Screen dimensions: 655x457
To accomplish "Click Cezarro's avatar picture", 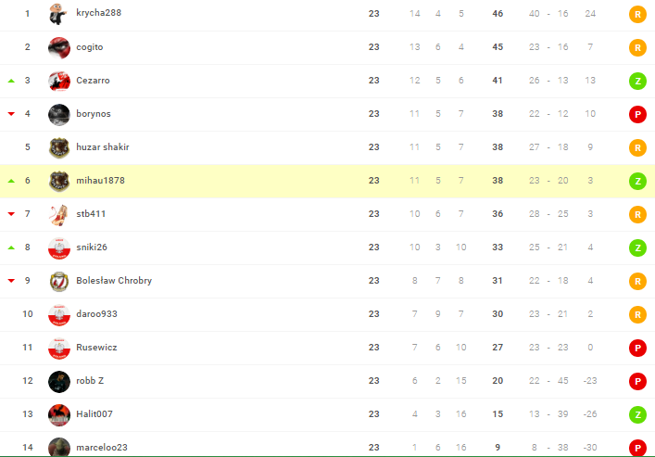I will [59, 81].
